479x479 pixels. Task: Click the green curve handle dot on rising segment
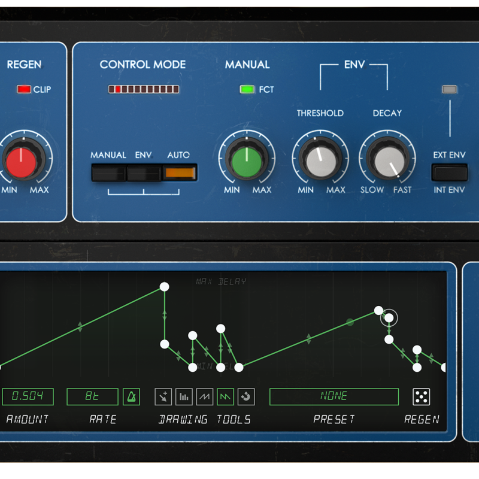pyautogui.click(x=350, y=322)
